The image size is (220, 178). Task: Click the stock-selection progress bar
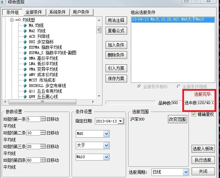pos(131,103)
